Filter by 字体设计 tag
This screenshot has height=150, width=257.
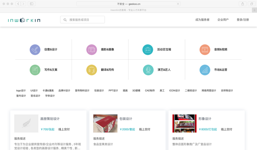[50, 96]
